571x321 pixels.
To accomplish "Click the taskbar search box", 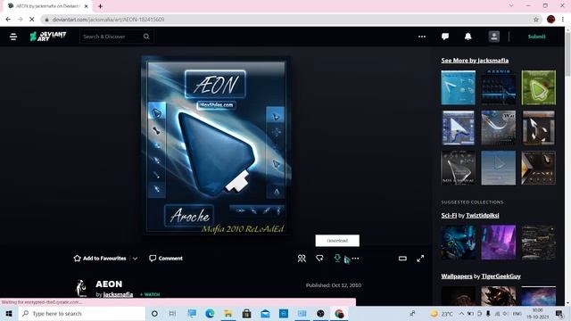I will [x=82, y=313].
